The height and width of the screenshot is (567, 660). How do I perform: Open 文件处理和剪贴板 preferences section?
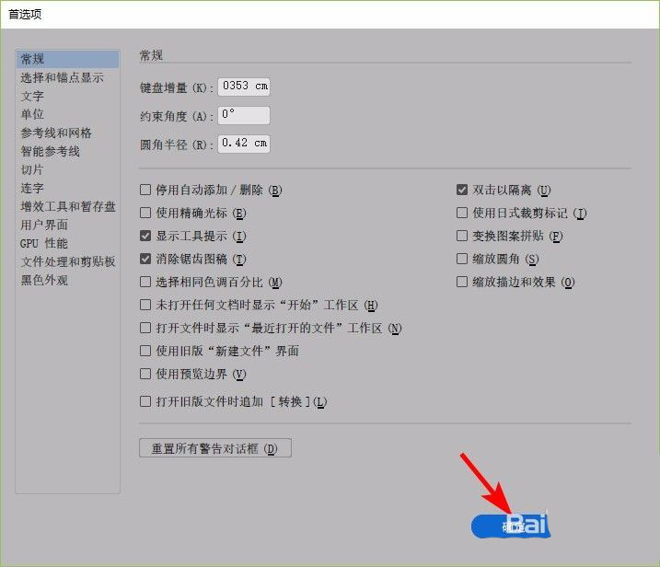click(68, 261)
